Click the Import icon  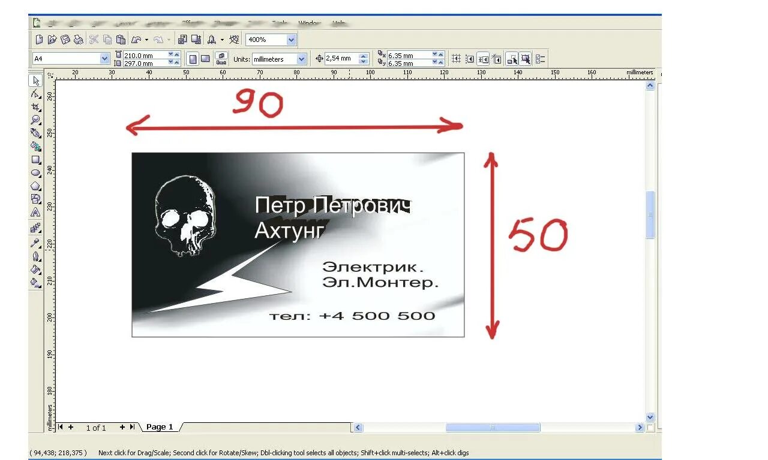(x=182, y=40)
